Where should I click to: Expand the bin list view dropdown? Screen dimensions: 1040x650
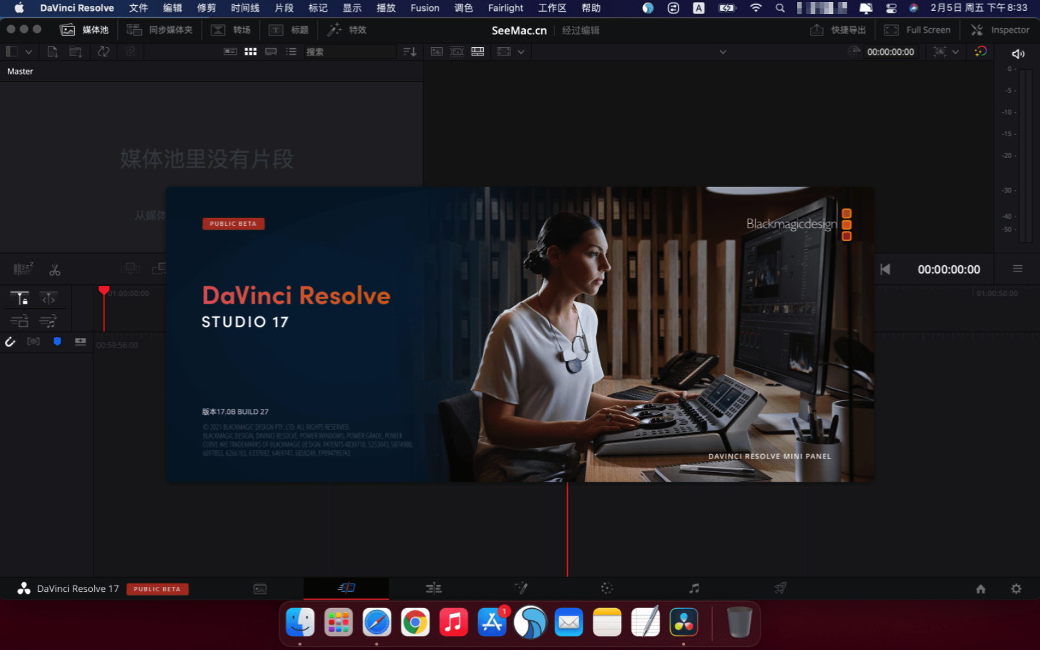pos(28,52)
